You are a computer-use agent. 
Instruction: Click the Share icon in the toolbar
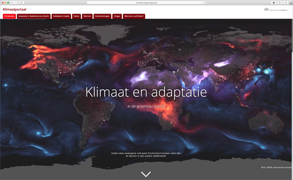click(x=280, y=2)
